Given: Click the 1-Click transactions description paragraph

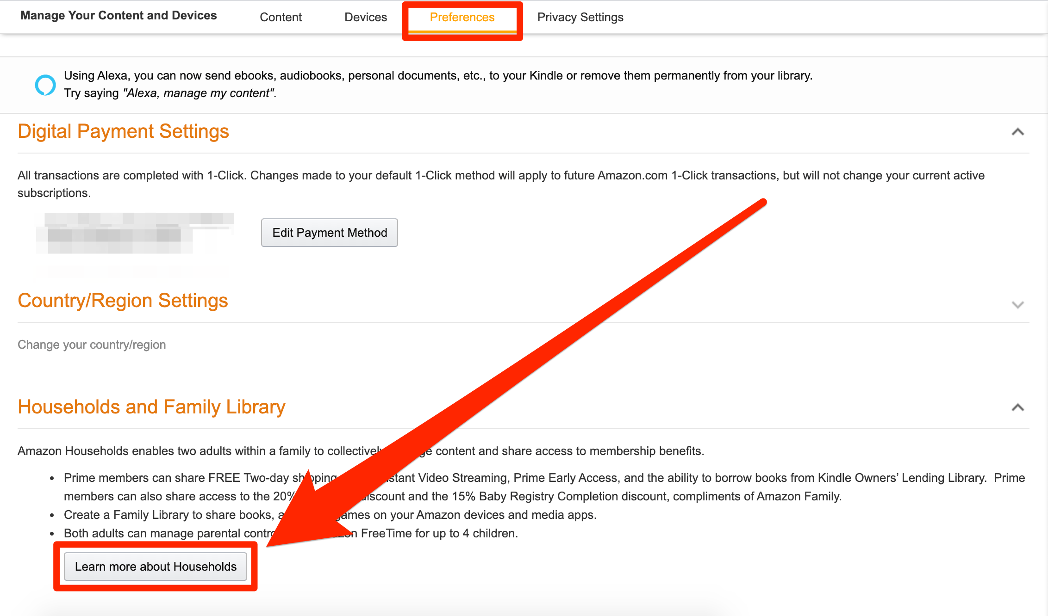Looking at the screenshot, I should pyautogui.click(x=500, y=176).
